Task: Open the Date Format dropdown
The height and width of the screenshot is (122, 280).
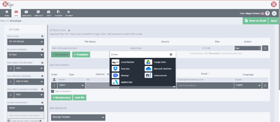Action: coord(25,42)
